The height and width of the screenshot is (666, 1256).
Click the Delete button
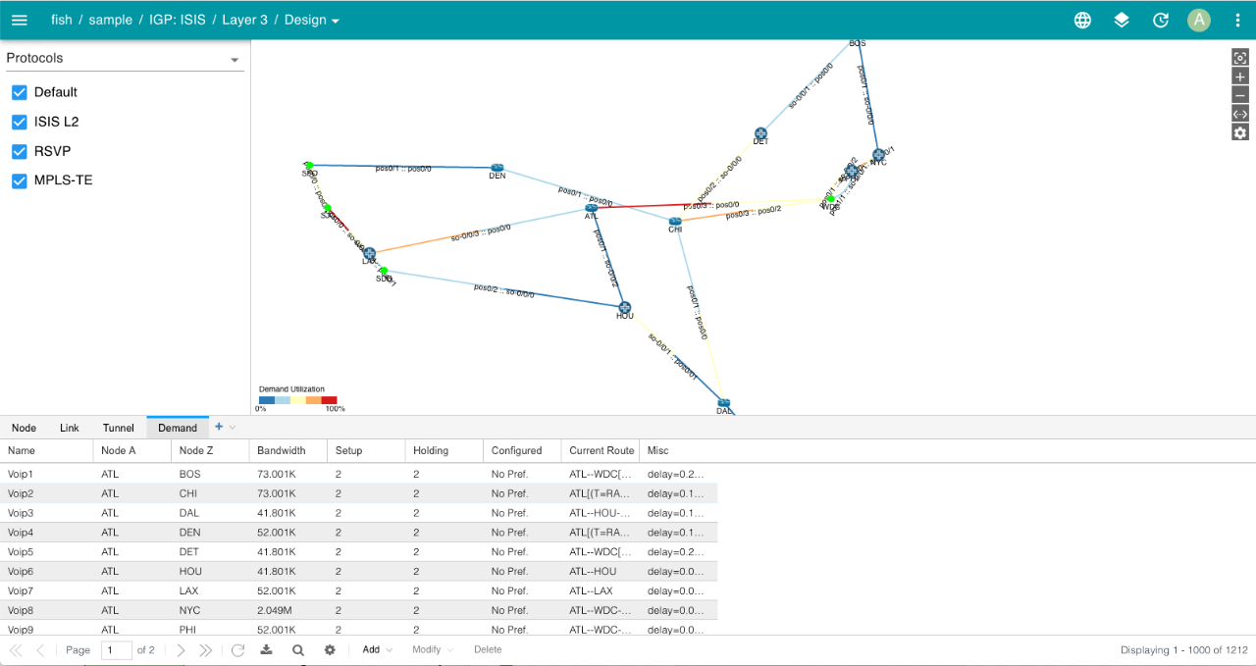point(488,649)
